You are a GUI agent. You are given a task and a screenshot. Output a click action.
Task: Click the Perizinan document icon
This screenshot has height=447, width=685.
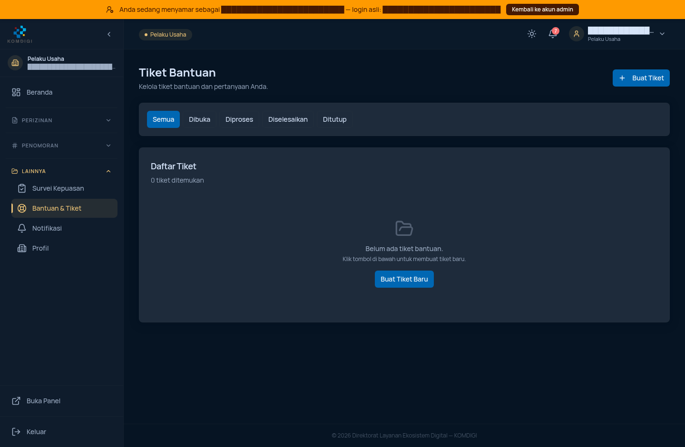pos(15,120)
